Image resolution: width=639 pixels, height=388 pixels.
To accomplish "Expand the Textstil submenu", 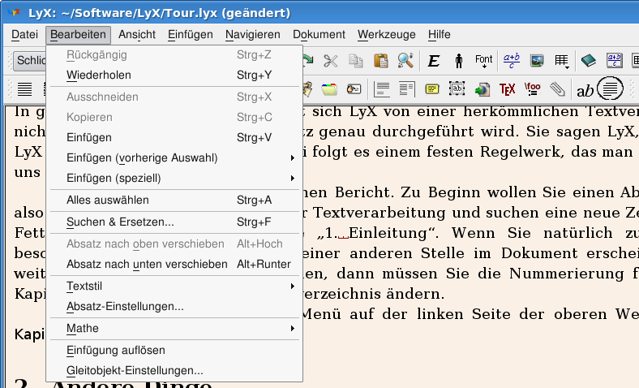I will point(174,286).
